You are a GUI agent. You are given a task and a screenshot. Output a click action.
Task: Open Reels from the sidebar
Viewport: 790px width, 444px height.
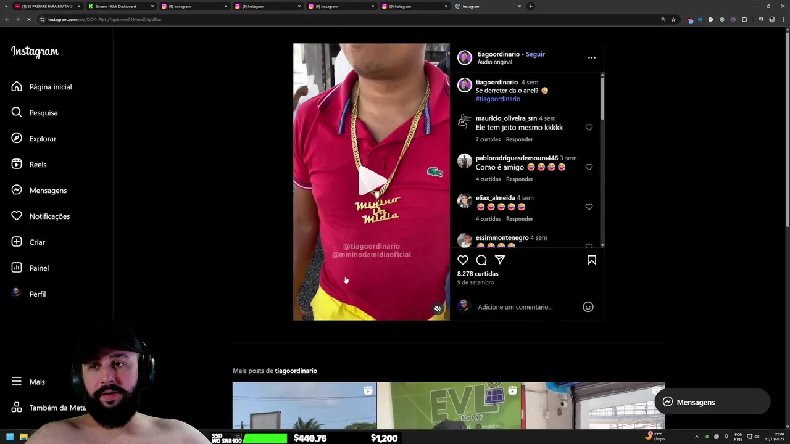point(29,165)
